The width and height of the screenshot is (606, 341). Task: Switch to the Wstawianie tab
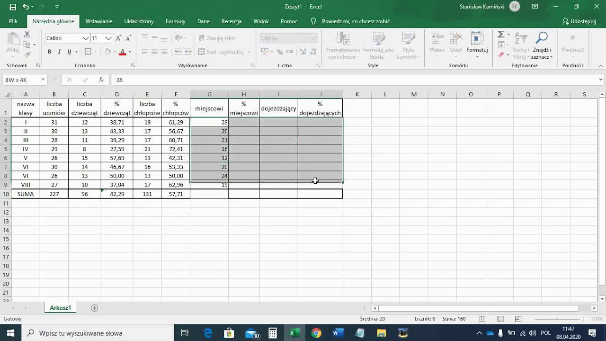[x=98, y=21]
